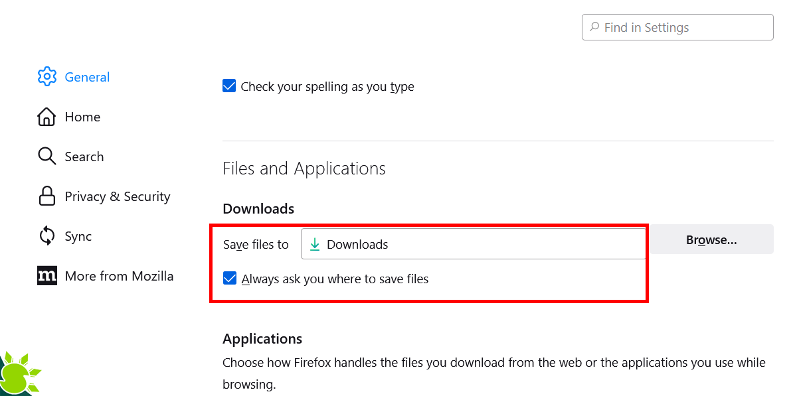
Task: Click the Browse... button
Action: (711, 239)
